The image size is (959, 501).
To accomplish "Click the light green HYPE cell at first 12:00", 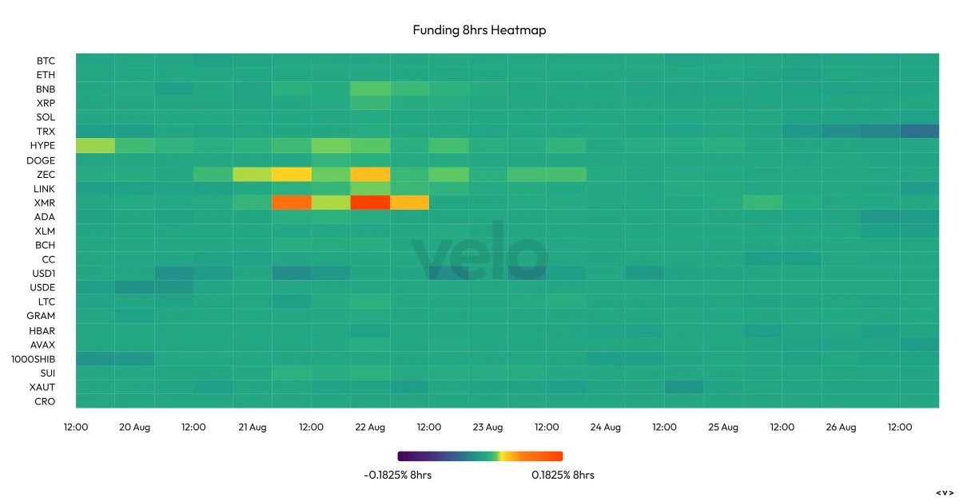I will pos(95,145).
